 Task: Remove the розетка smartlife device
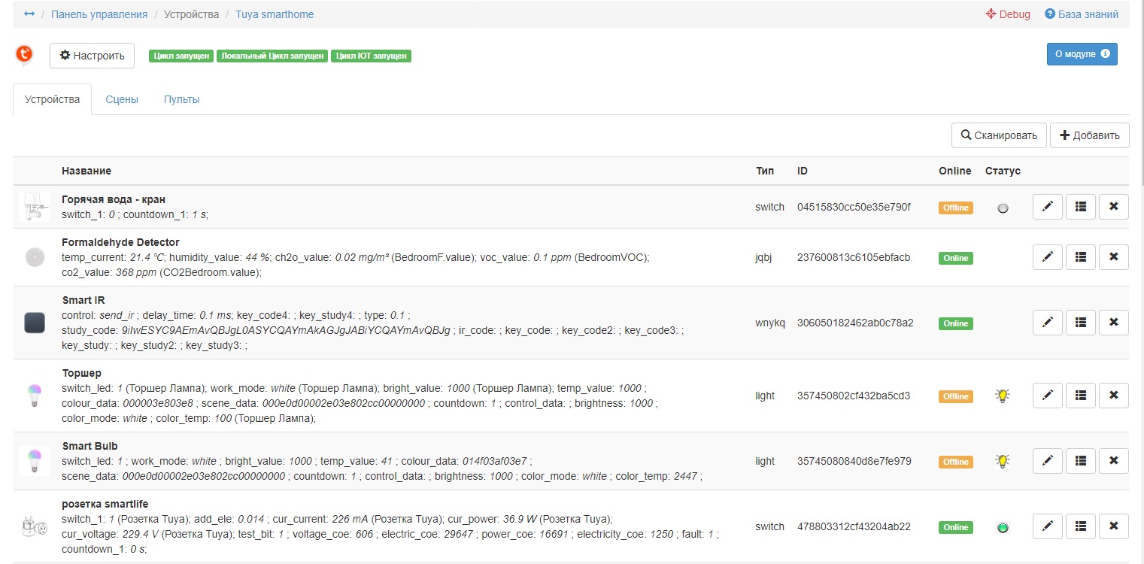pos(1113,526)
